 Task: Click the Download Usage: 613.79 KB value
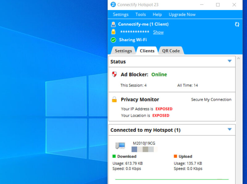pyautogui.click(x=128, y=163)
